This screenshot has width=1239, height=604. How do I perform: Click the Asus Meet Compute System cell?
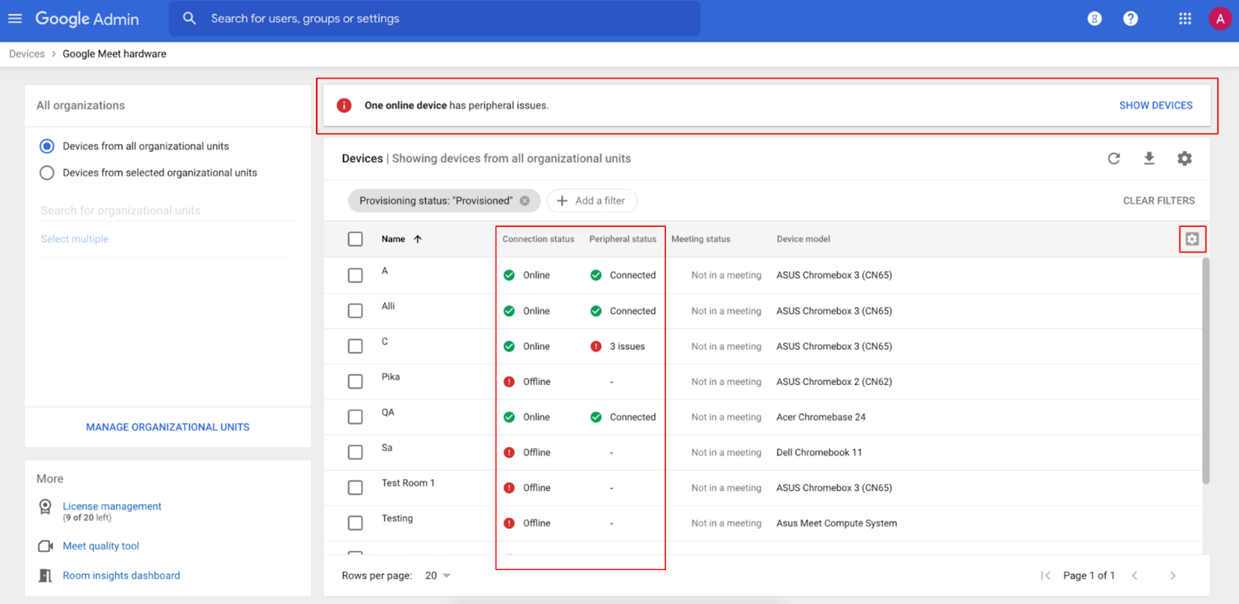(x=836, y=523)
